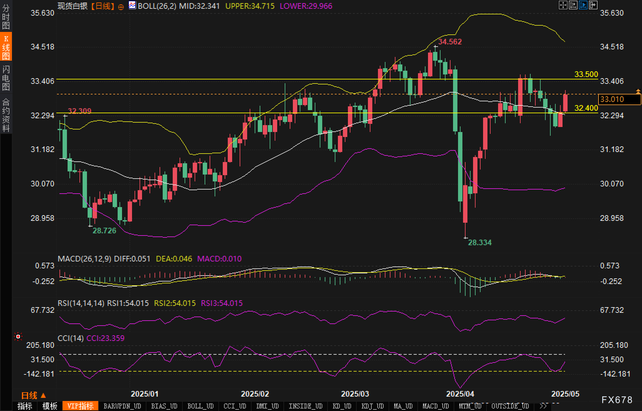Open the 模板 template menu
Screen dimensions: 642x411
50,406
